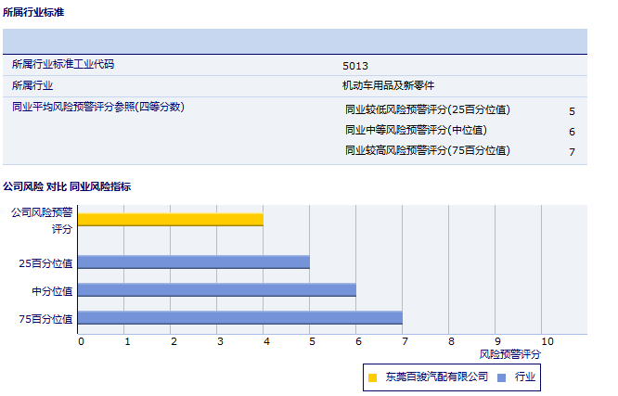
Task: Select the 25百分位值 blue bar in chart
Action: click(193, 262)
